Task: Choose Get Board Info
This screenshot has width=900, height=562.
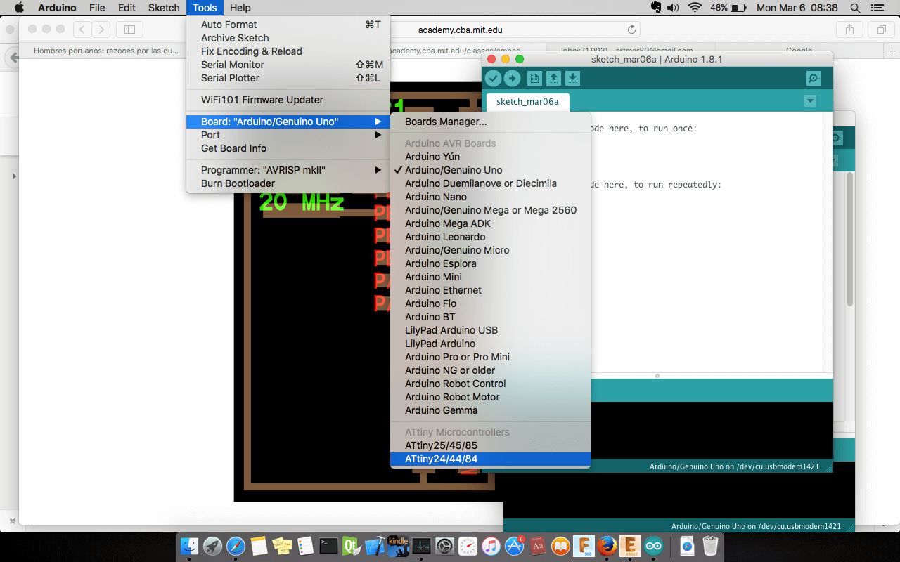Action: [288, 148]
